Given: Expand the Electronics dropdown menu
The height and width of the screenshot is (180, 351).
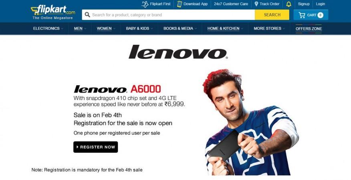Looking at the screenshot, I should 48,28.
